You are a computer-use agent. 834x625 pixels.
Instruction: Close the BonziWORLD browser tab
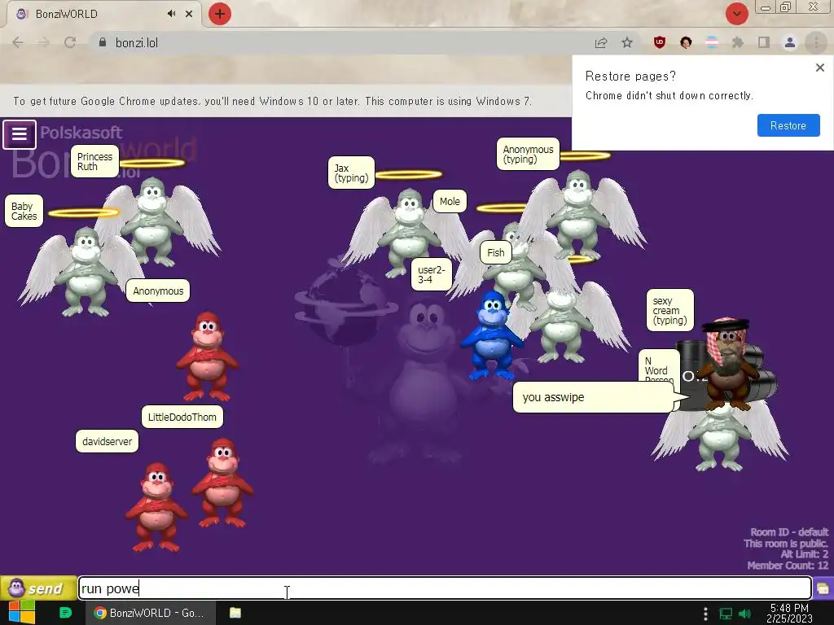tap(189, 14)
